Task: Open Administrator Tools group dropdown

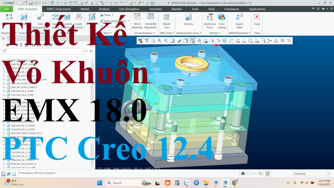Action: click(x=189, y=33)
